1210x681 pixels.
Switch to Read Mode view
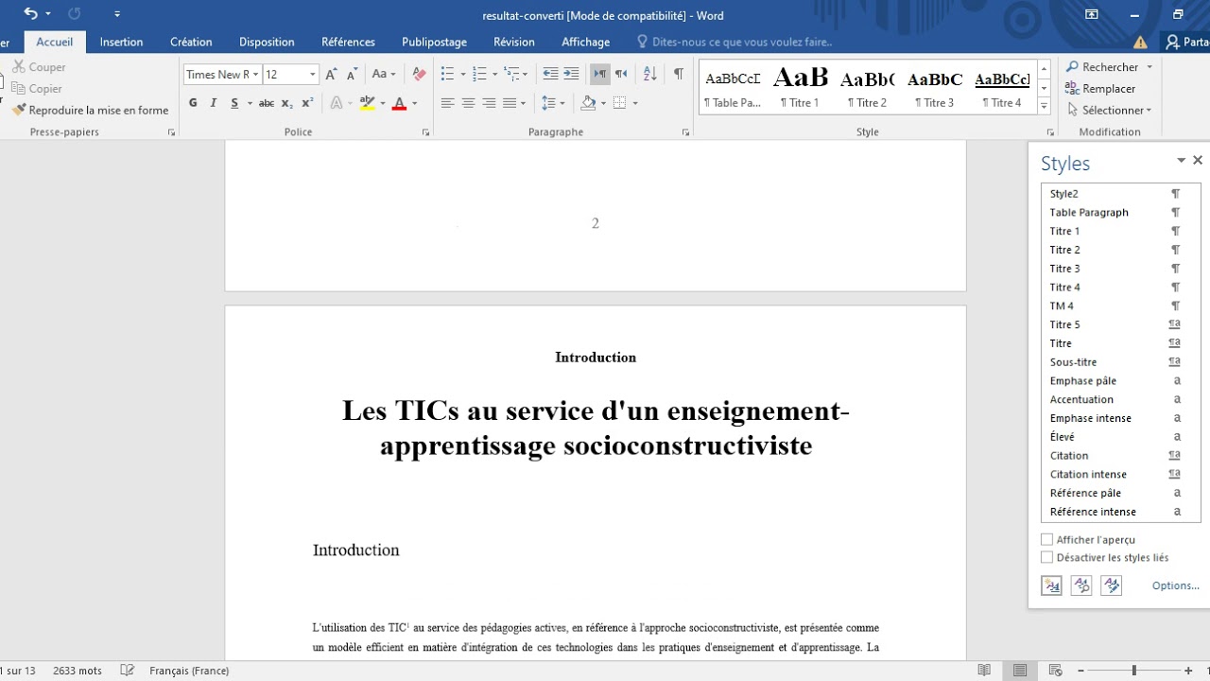pos(984,671)
